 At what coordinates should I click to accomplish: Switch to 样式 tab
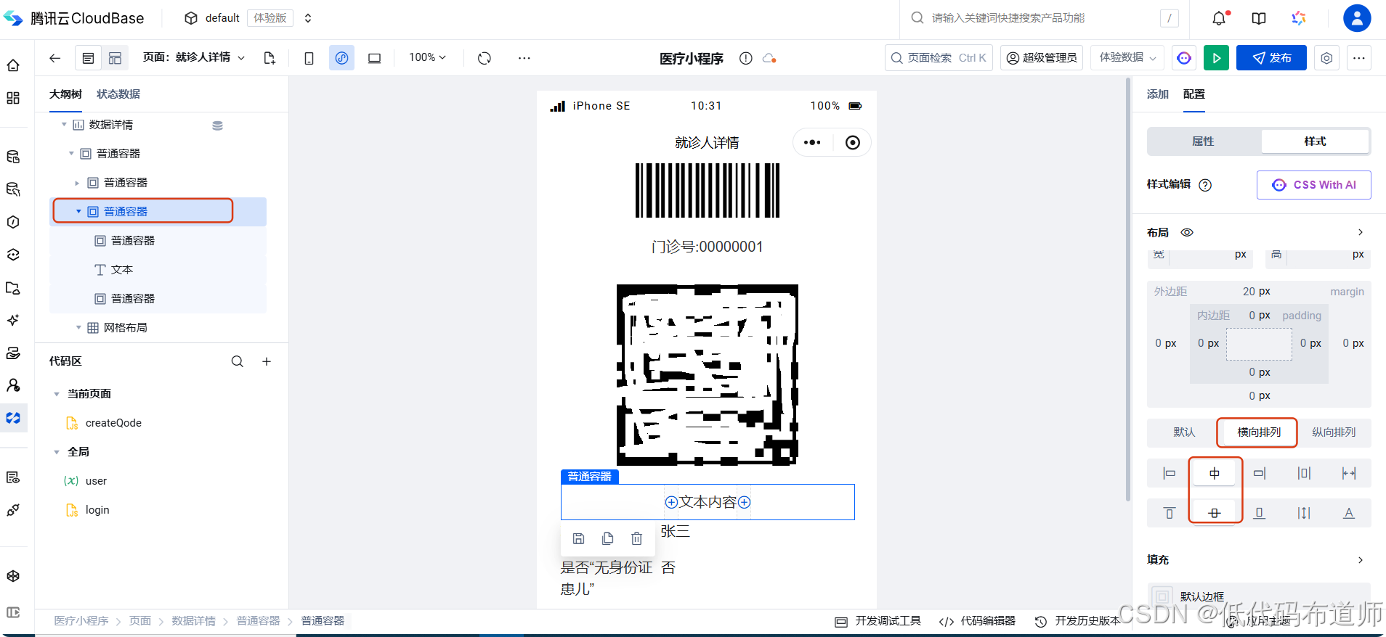point(1315,141)
